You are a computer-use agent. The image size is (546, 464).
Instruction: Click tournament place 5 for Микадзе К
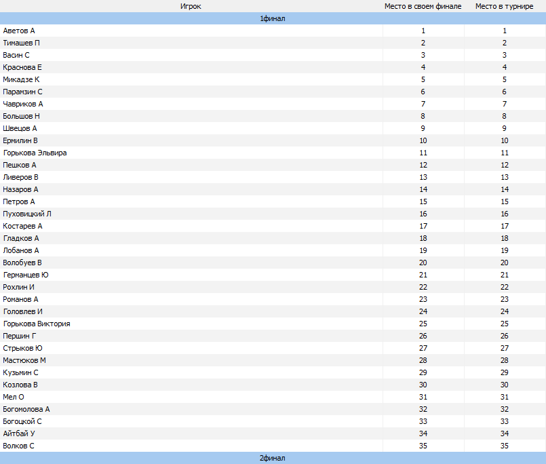(x=505, y=79)
